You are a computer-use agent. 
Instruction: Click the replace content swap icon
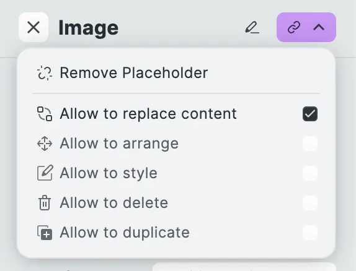45,114
